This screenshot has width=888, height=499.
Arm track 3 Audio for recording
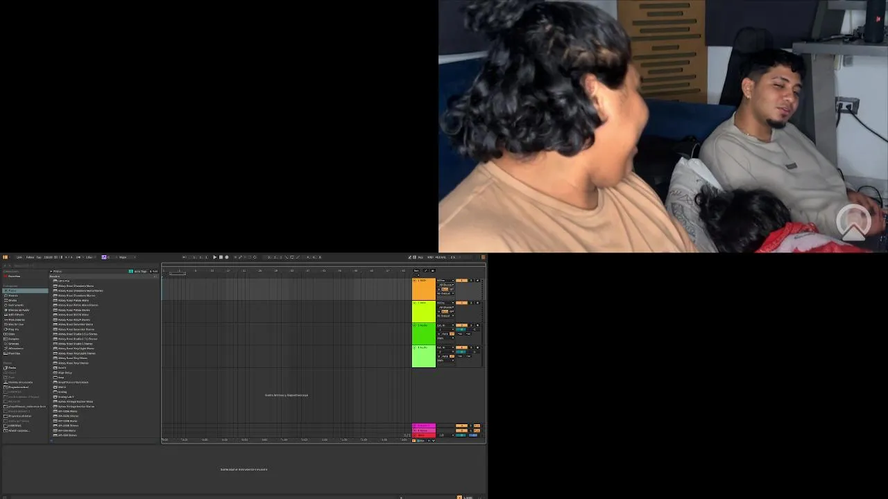(478, 325)
